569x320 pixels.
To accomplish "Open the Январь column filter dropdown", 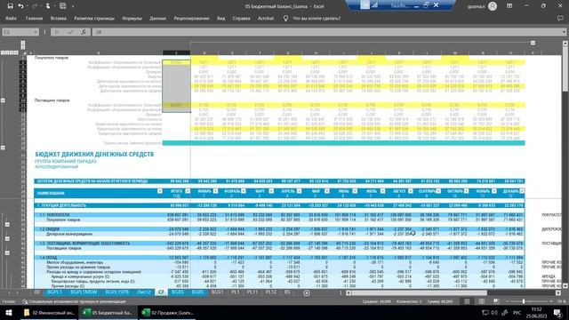I will (215, 191).
